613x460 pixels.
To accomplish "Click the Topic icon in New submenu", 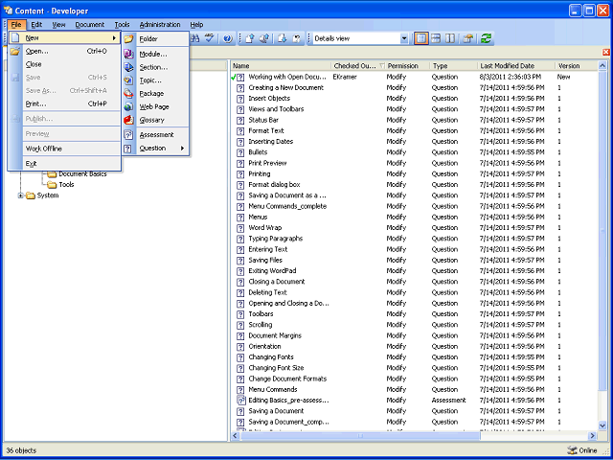I will pyautogui.click(x=128, y=80).
